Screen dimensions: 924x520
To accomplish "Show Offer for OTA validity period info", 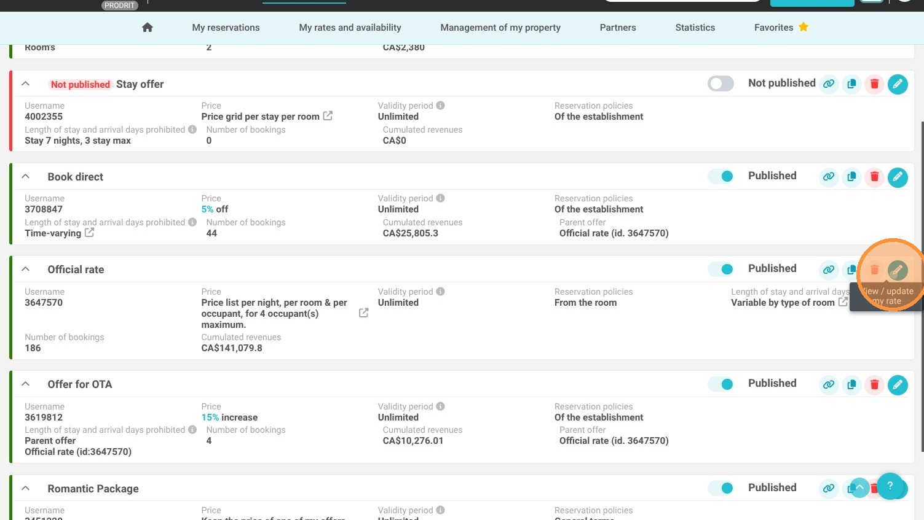I will coord(440,406).
